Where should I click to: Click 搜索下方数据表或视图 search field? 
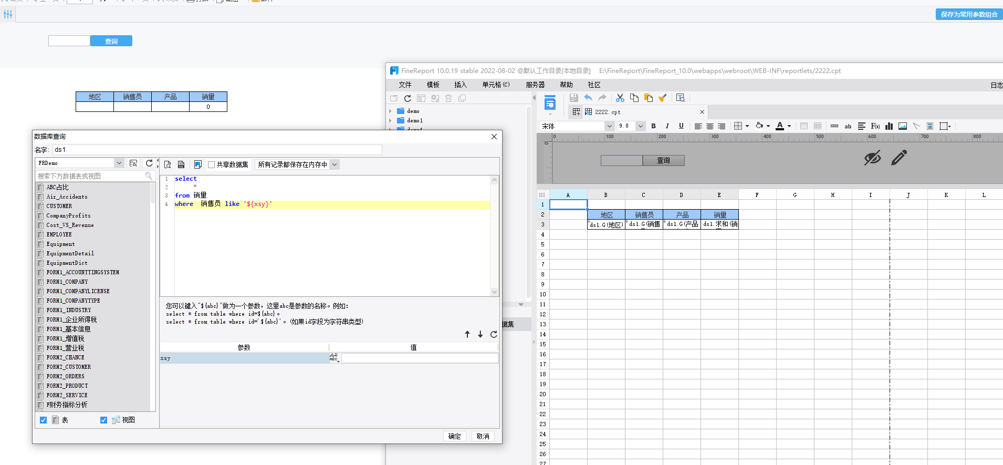tap(95, 176)
